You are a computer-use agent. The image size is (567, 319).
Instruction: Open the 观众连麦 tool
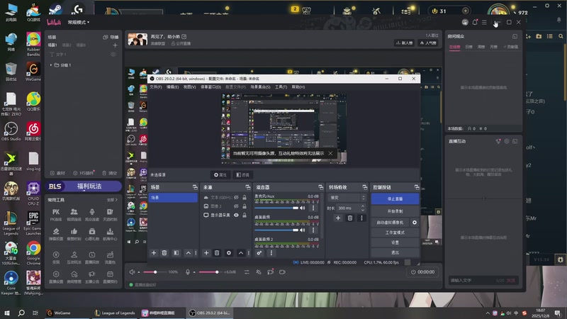coord(92,215)
